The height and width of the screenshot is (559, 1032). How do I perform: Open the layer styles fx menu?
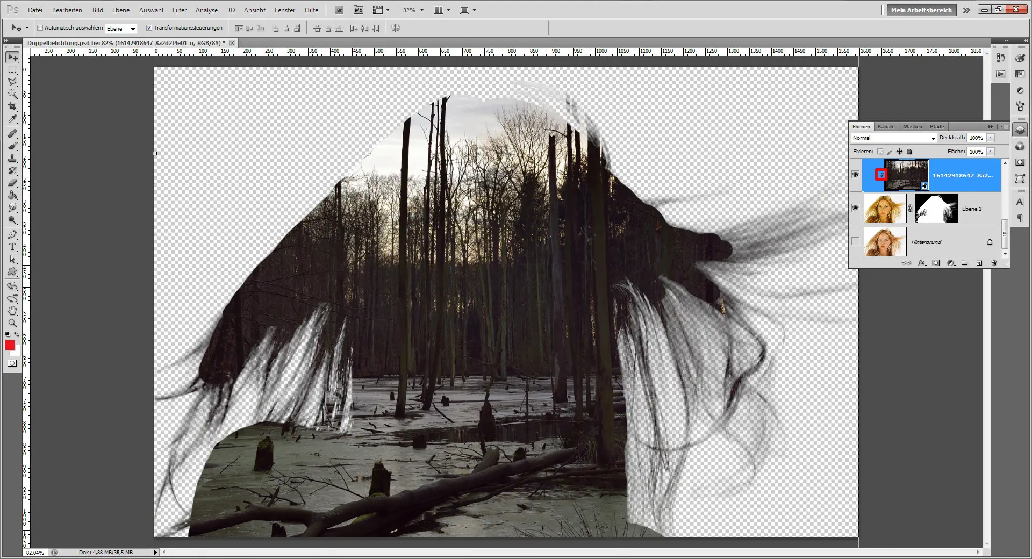tap(921, 263)
